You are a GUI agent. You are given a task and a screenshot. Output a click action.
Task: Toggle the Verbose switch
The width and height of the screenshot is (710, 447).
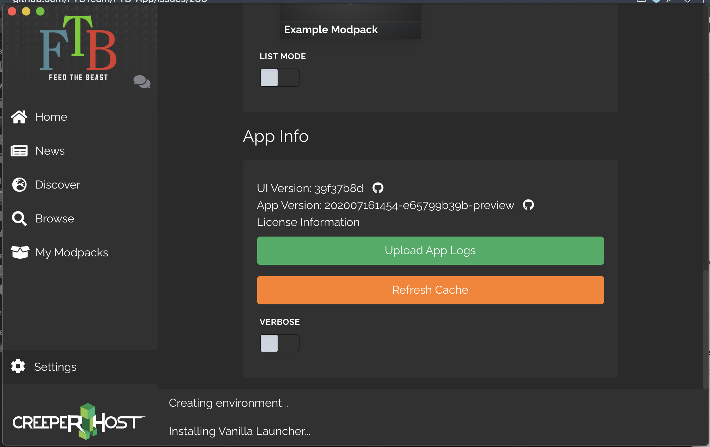pos(280,343)
